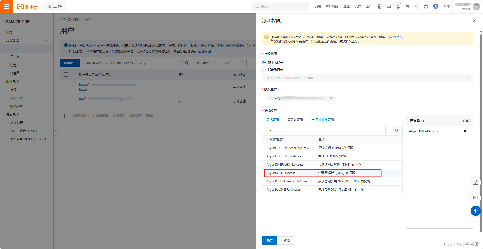The width and height of the screenshot is (483, 249).
Task: Open the shopping cart icon
Action: click(x=407, y=6)
